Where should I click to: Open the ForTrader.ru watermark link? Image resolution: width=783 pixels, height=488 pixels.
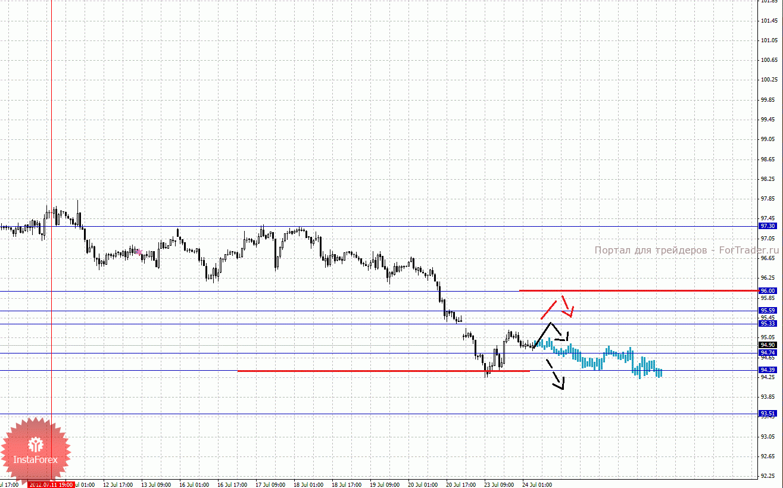[x=686, y=251]
